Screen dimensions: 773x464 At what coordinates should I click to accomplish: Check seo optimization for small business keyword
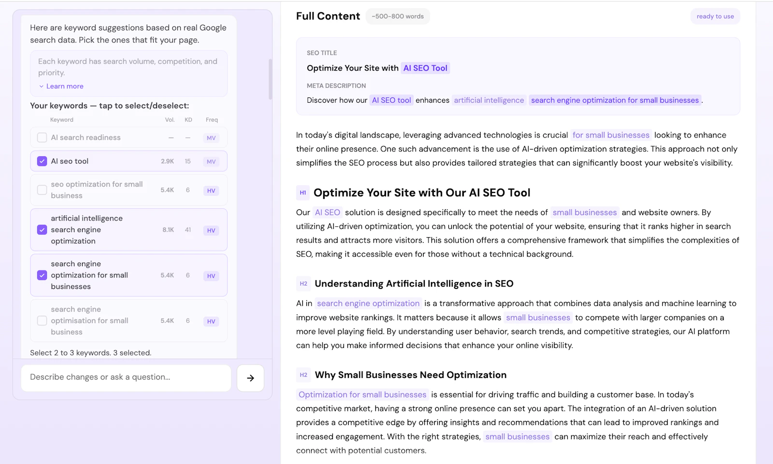point(42,190)
